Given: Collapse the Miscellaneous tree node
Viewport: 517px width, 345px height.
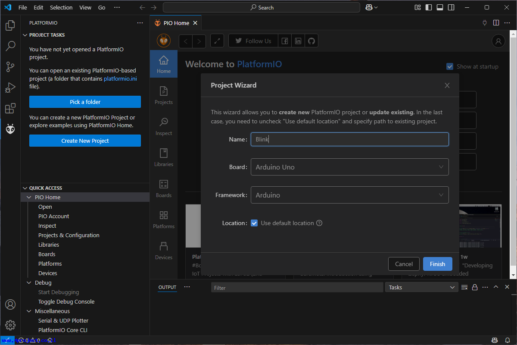Looking at the screenshot, I should click(29, 311).
